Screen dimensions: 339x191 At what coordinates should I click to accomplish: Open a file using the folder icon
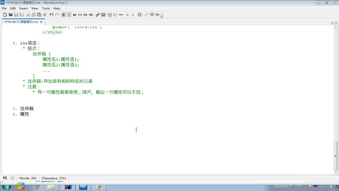pyautogui.click(x=11, y=15)
